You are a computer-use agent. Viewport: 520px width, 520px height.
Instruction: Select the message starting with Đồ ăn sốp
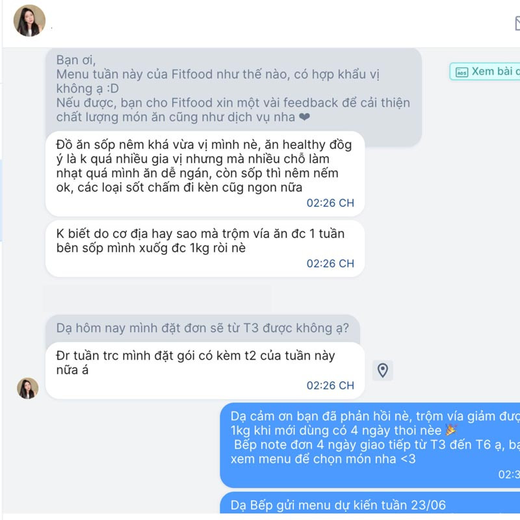pos(205,174)
